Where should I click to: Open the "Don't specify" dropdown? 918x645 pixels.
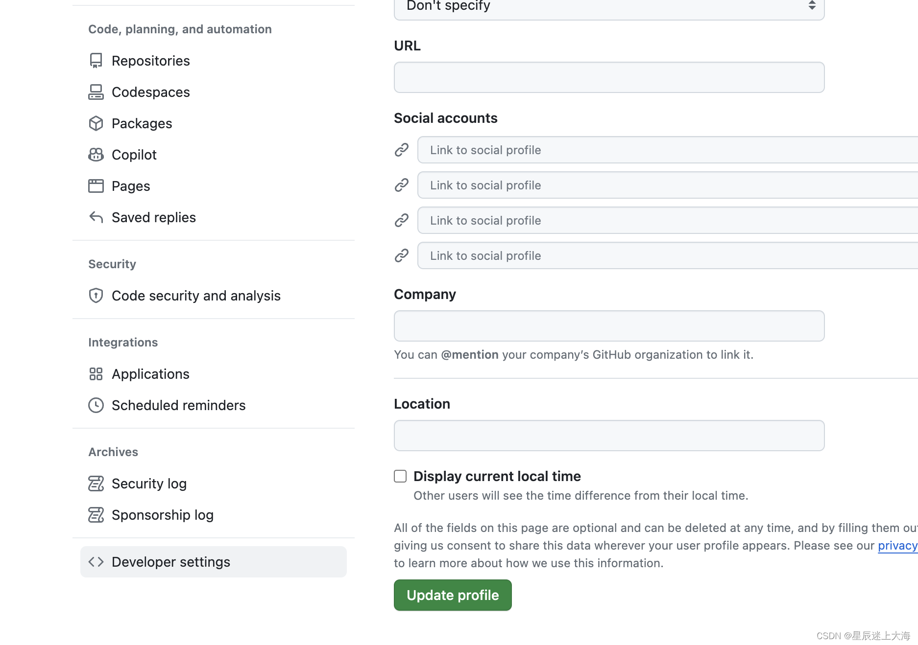pyautogui.click(x=609, y=7)
